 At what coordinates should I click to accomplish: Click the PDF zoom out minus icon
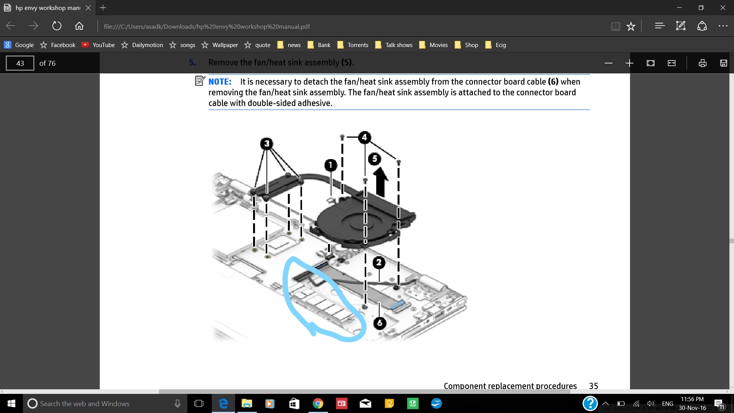(x=609, y=63)
